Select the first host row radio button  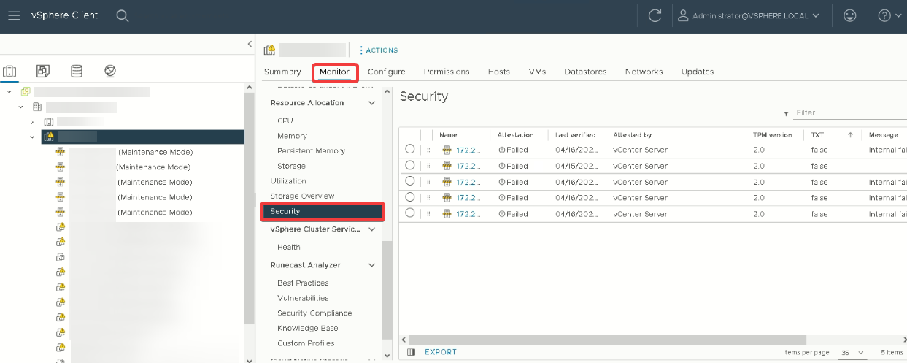(x=409, y=149)
